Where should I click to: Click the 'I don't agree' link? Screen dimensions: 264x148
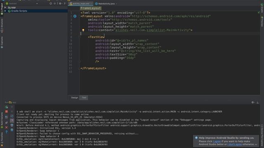click(235, 144)
